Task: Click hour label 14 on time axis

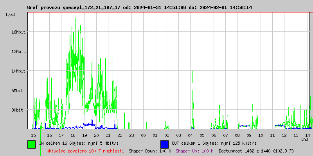Action: point(308,135)
